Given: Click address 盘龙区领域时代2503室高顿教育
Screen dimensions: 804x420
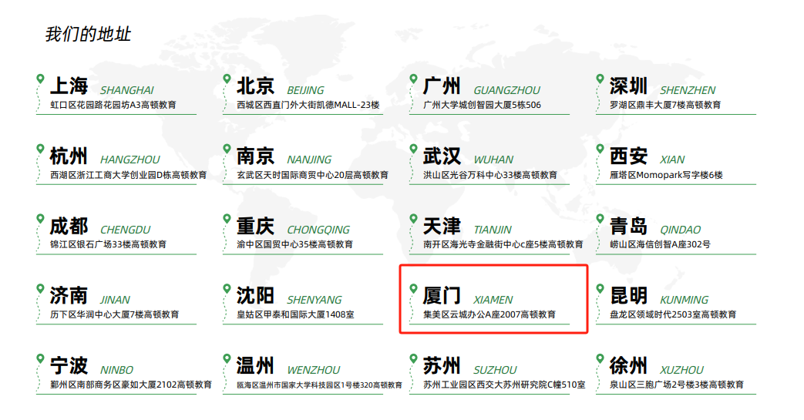Looking at the screenshot, I should [673, 314].
